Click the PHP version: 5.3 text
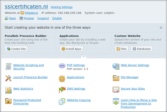The height and width of the screenshot is (112, 167). tap(77, 69)
